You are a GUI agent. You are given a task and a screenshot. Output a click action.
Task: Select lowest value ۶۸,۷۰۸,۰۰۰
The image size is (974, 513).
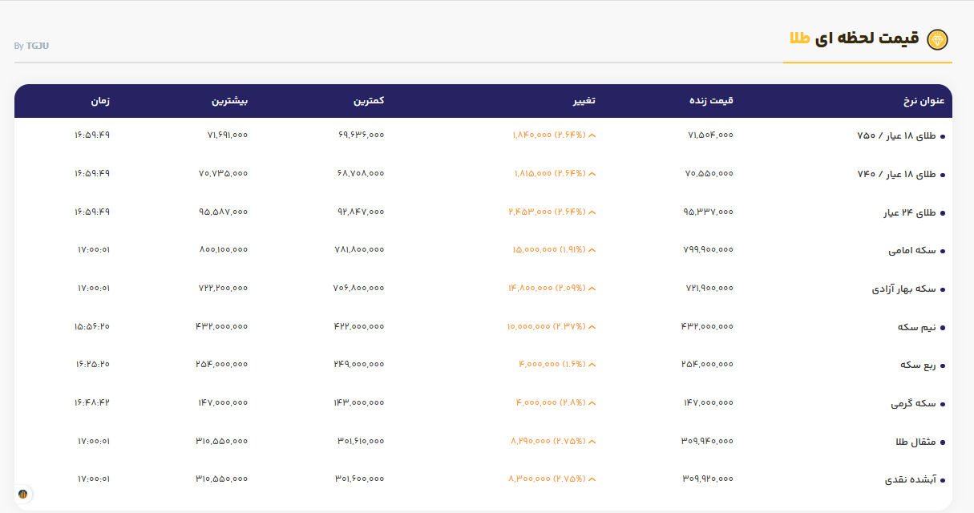pos(361,173)
